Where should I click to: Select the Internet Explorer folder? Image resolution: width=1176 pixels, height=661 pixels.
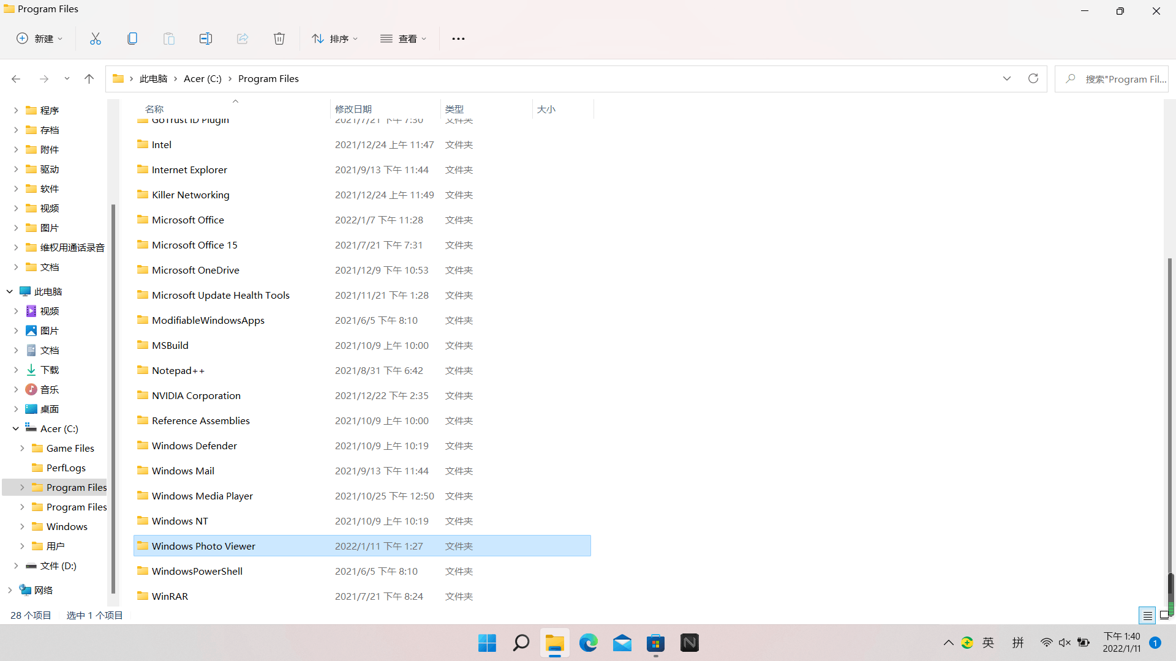[362, 170]
